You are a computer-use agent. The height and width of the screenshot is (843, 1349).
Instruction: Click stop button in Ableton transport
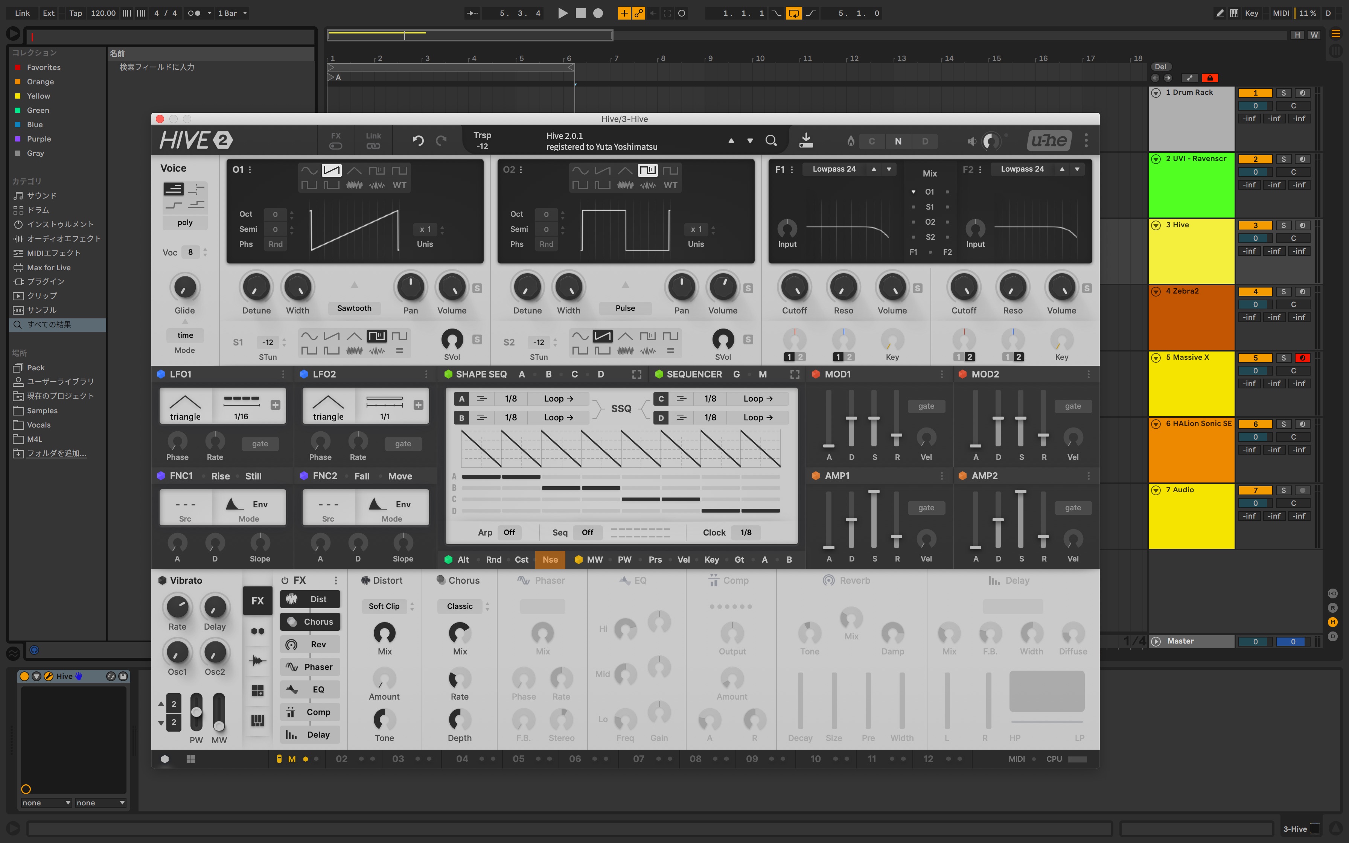point(580,13)
